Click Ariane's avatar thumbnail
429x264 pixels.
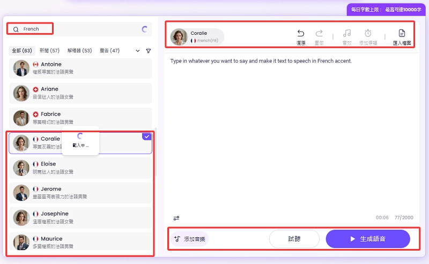pos(21,93)
